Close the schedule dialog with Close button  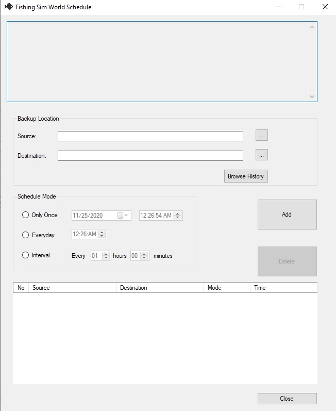[x=287, y=399]
